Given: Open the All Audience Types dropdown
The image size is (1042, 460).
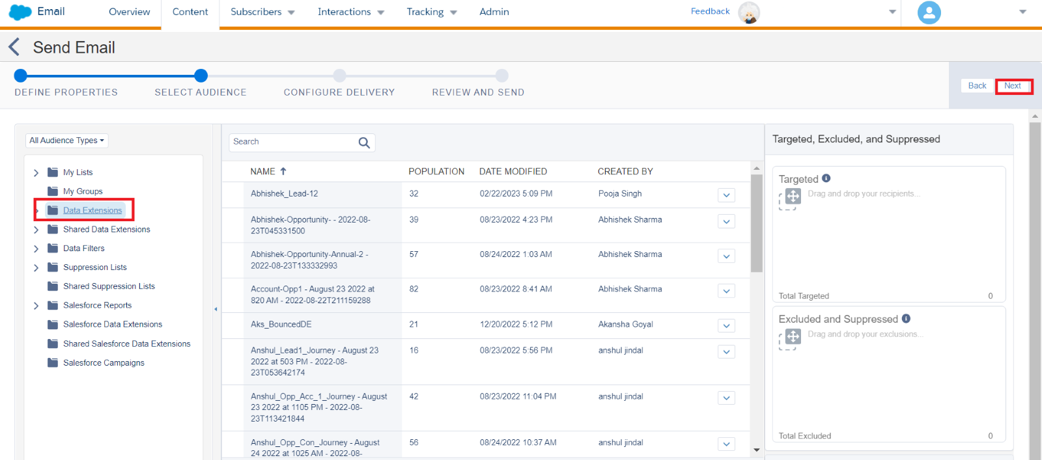Looking at the screenshot, I should click(67, 141).
